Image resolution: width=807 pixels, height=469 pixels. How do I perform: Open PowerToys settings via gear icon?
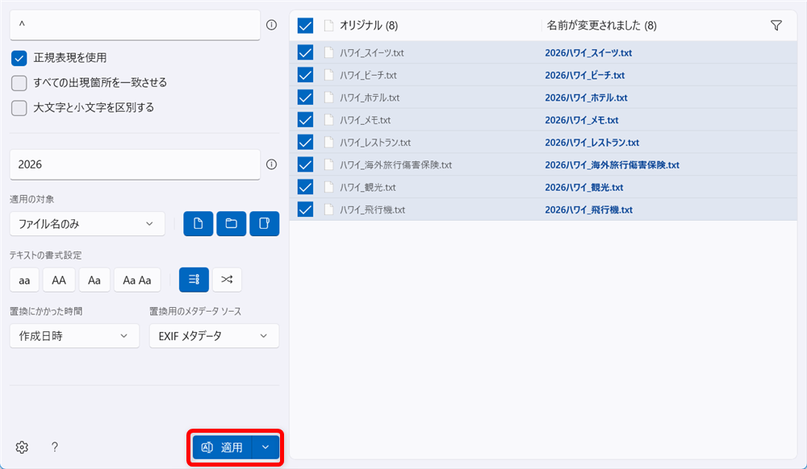click(22, 447)
